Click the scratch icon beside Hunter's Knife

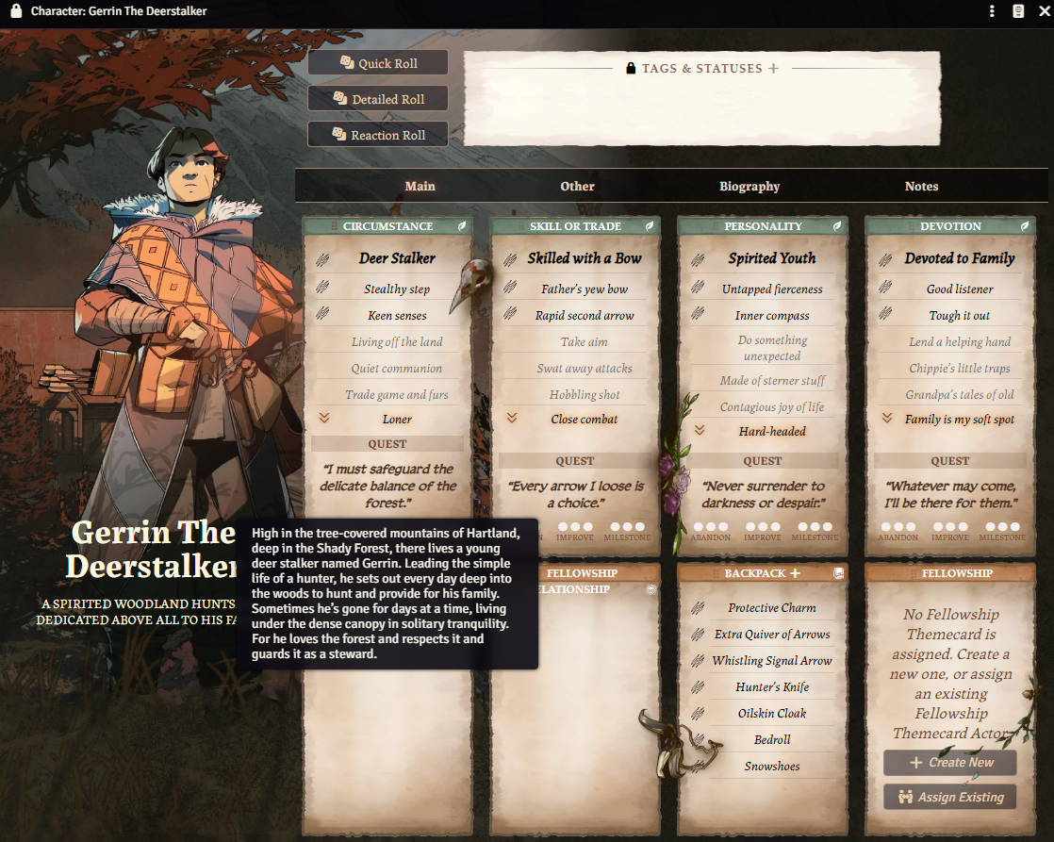point(698,686)
